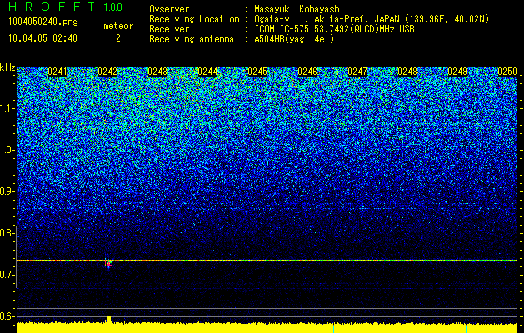The width and height of the screenshot is (524, 333).
Task: Click the A504HB(yagi 4el) antenna text
Action: coord(294,39)
